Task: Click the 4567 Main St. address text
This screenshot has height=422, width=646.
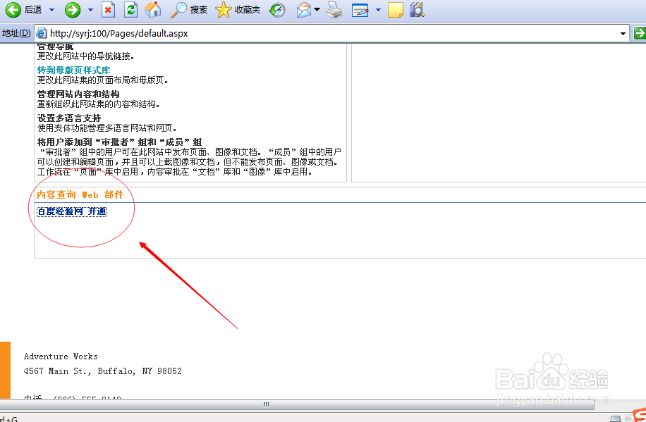Action: coord(102,371)
